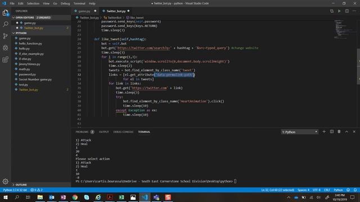This screenshot has width=360, height=202.
Task: Select the Terminal panel tab
Action: point(144,132)
